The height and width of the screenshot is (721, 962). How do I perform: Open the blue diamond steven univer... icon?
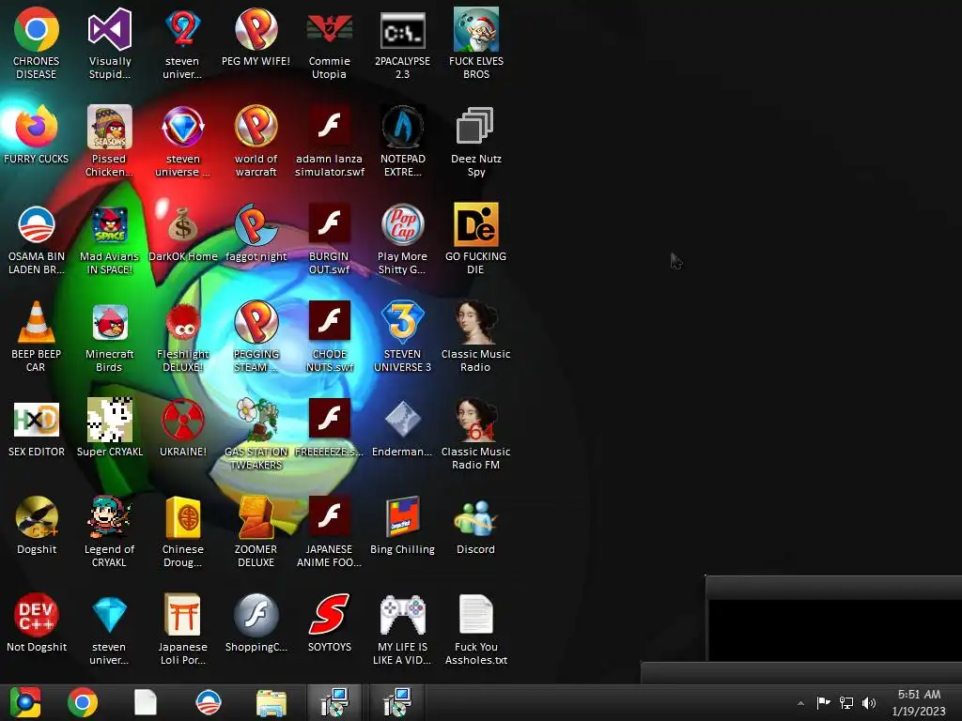tap(109, 614)
